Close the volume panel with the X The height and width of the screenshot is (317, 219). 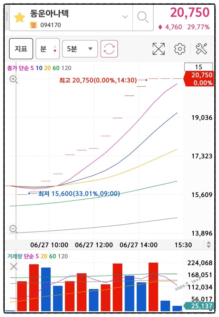coord(13,266)
